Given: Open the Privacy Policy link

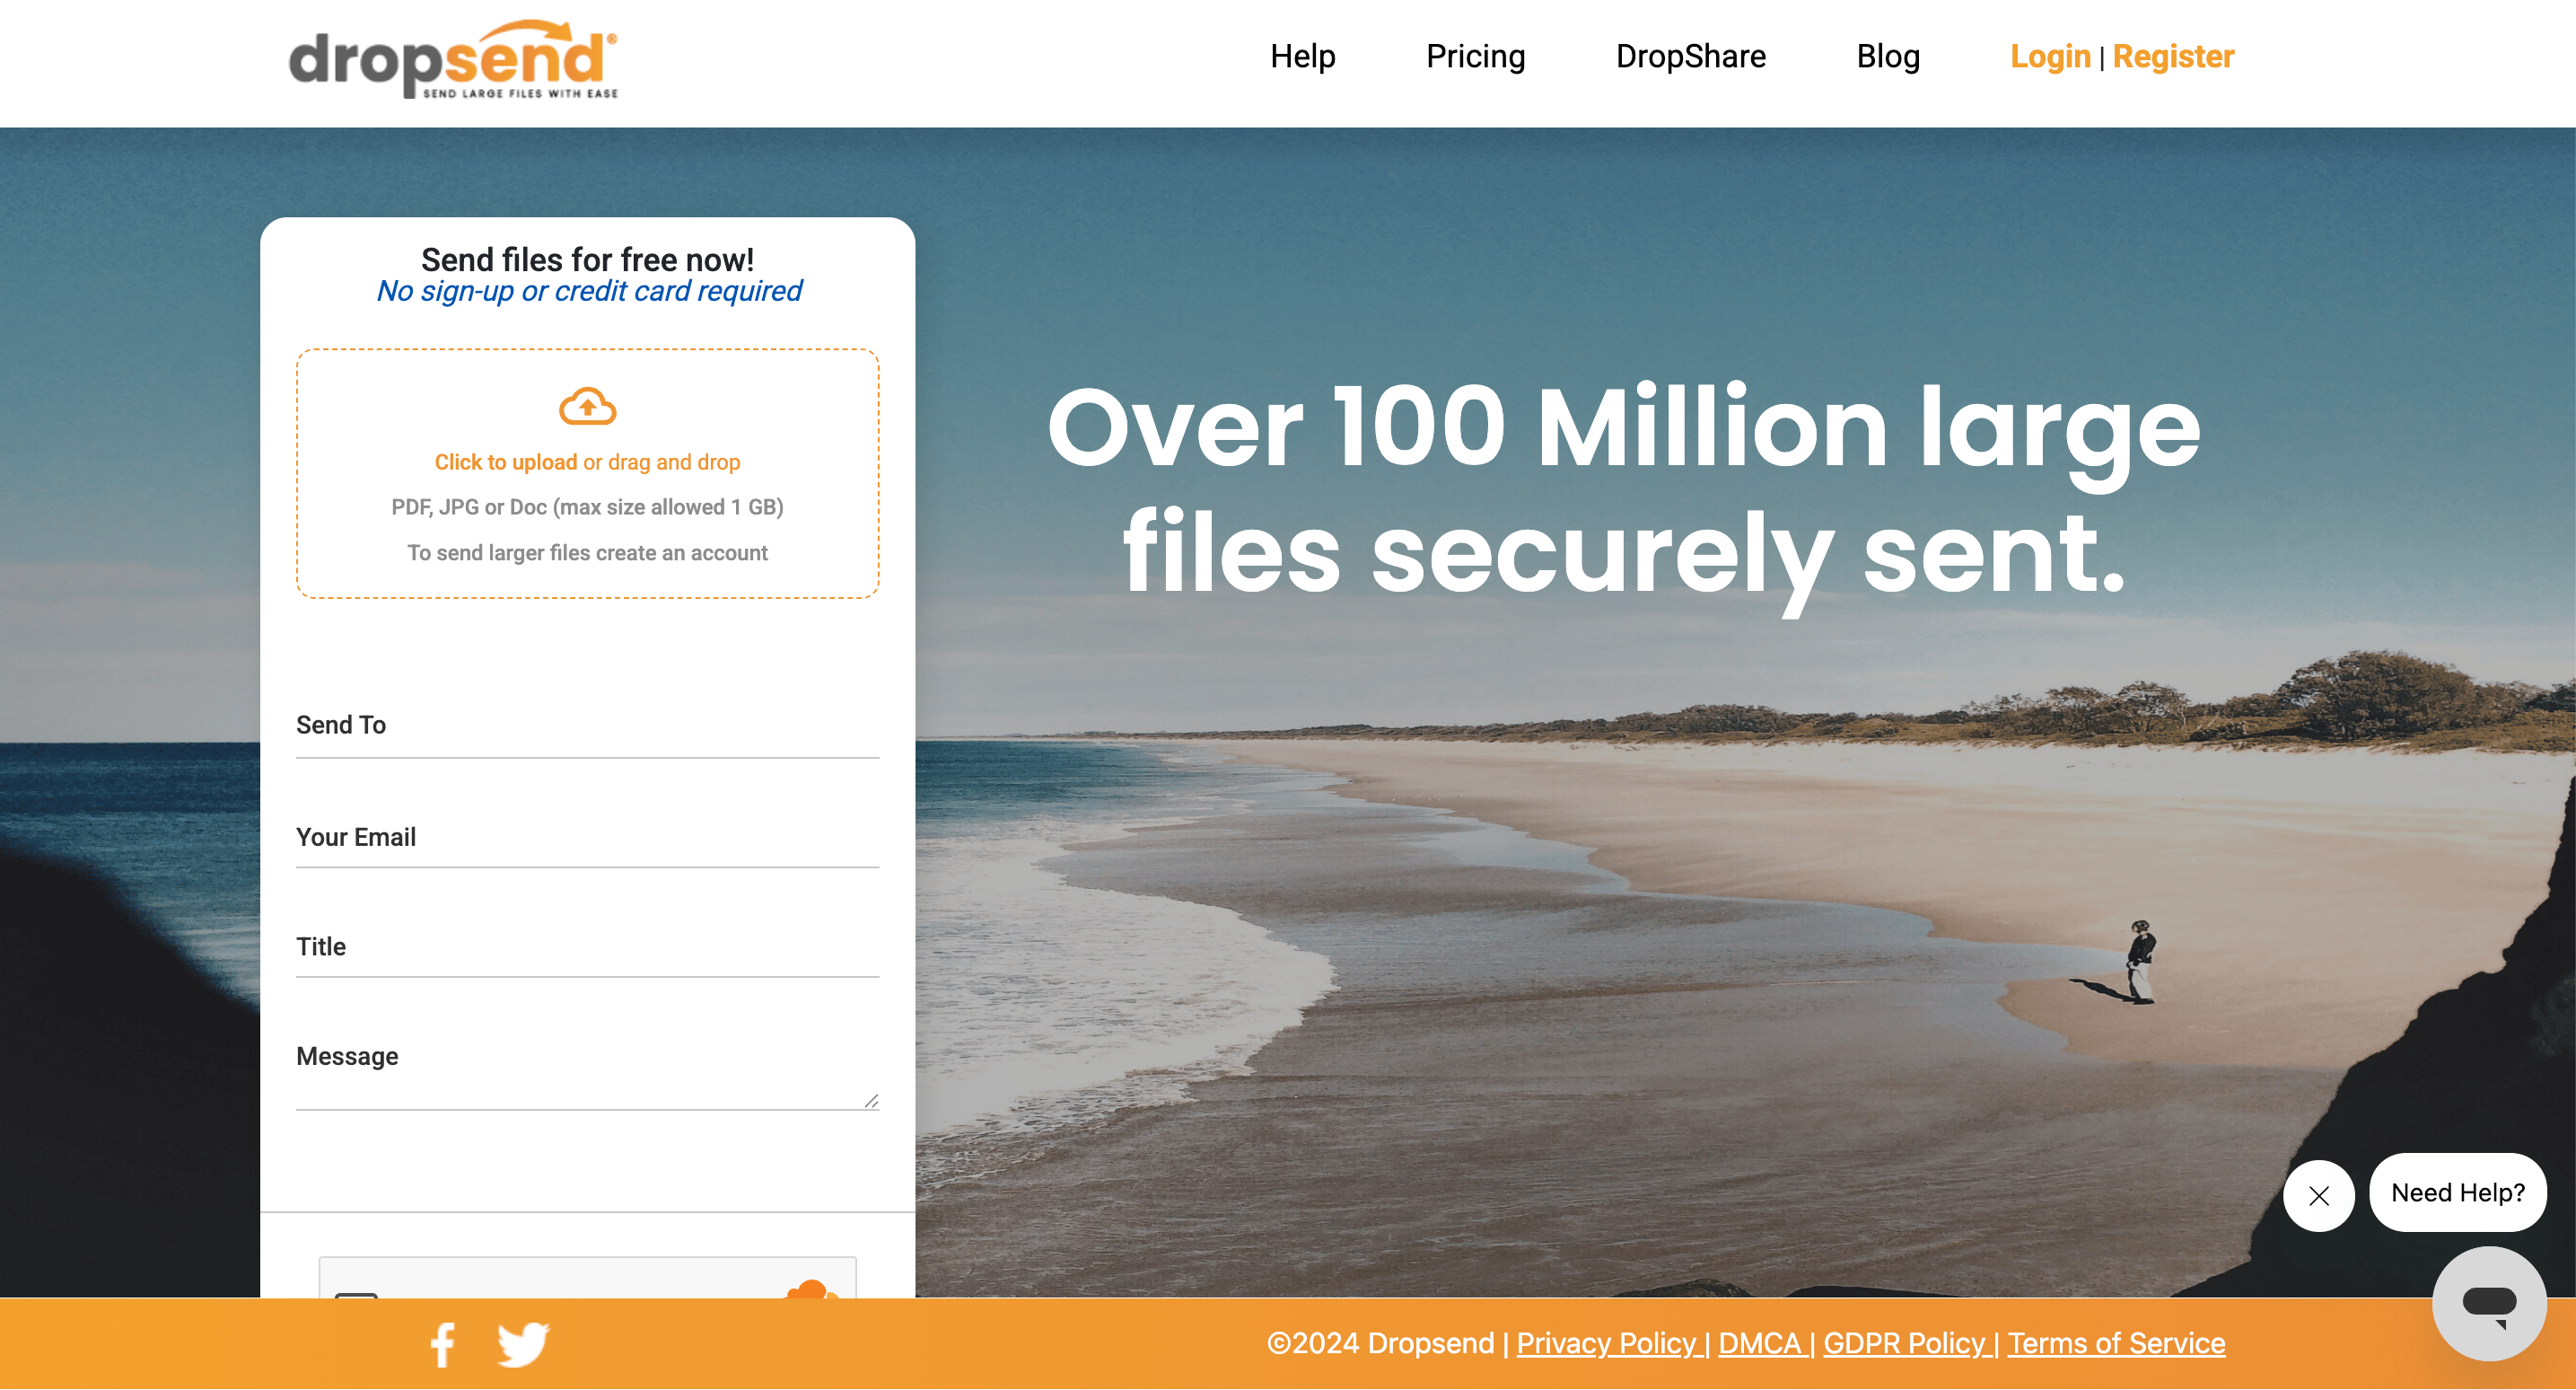Looking at the screenshot, I should tap(1607, 1344).
